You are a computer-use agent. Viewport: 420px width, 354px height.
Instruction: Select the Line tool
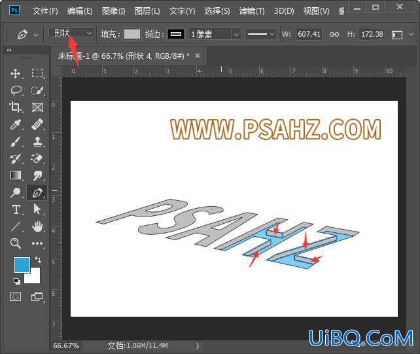[x=16, y=226]
